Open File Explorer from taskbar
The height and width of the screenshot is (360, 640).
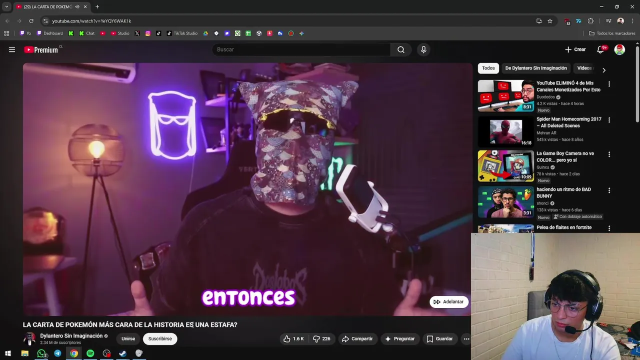[x=24, y=353]
